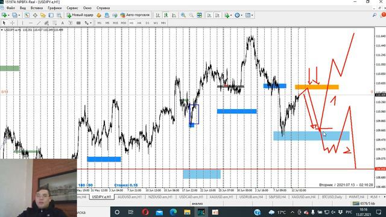Select the crosshair tool
This screenshot has width=386, height=217.
pos(12,23)
